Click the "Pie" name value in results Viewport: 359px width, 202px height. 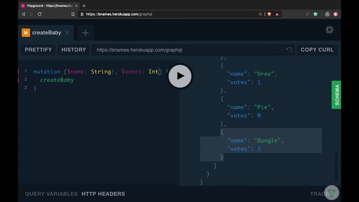click(263, 107)
